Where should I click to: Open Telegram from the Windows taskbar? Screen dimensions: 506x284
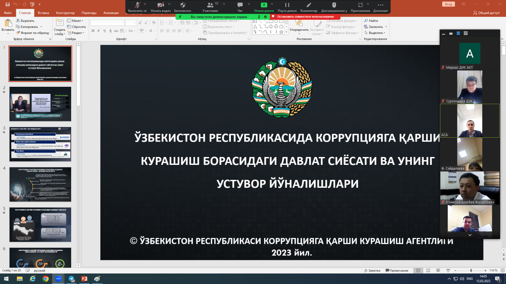pos(72,278)
